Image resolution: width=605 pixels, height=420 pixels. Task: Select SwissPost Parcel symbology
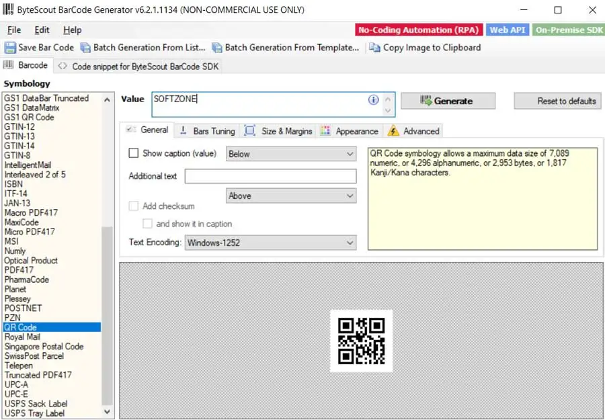tap(34, 356)
